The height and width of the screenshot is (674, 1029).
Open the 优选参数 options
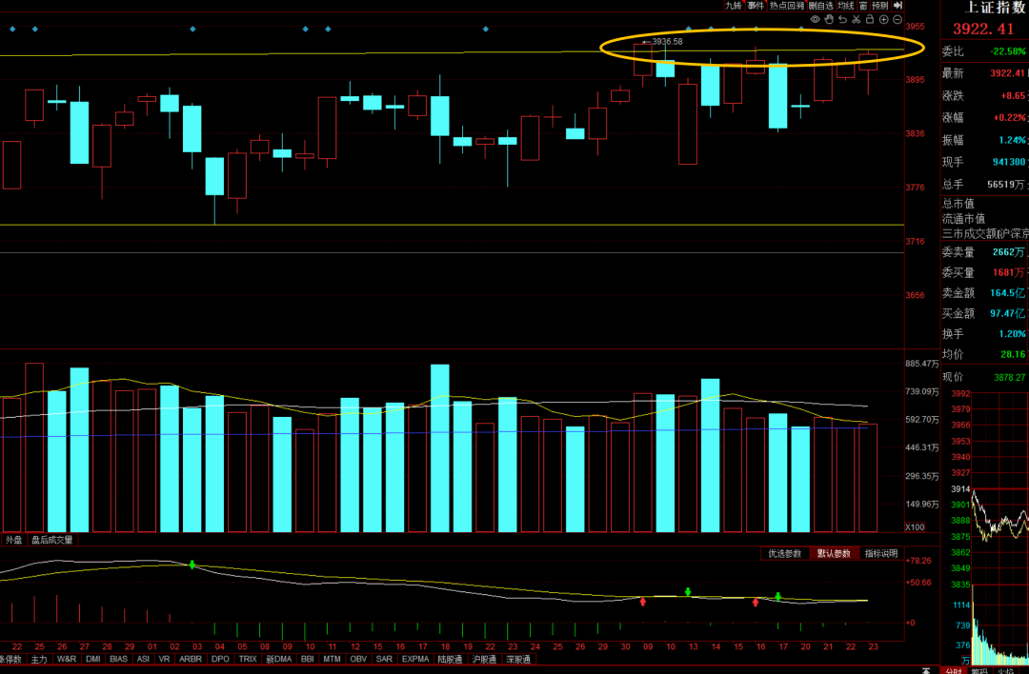784,554
